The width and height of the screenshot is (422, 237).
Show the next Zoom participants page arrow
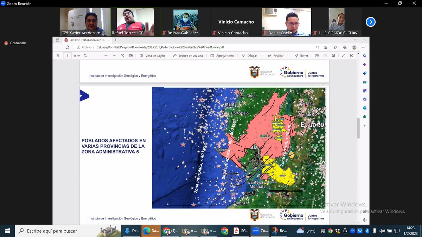point(370,22)
